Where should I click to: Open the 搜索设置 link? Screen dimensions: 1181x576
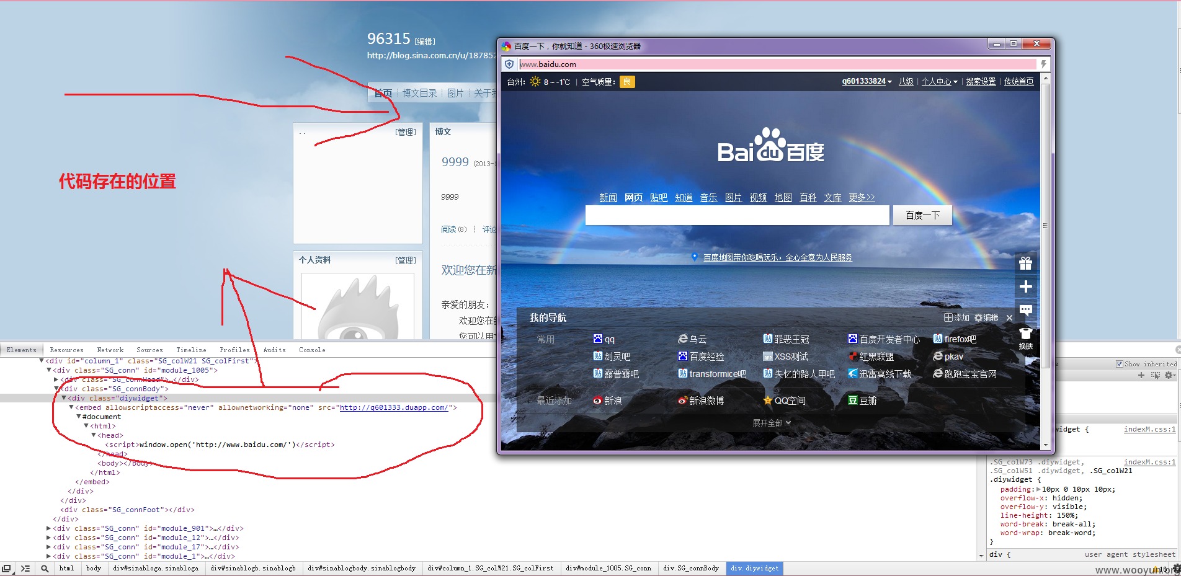tap(981, 81)
